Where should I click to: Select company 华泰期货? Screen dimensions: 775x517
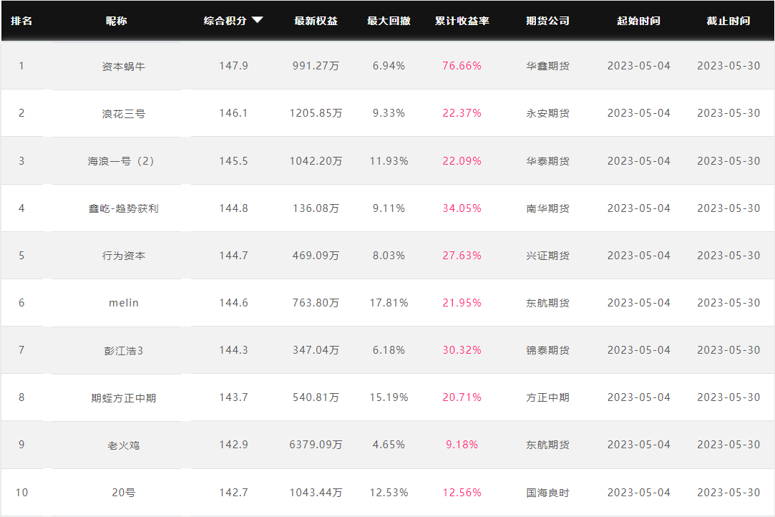pos(547,161)
